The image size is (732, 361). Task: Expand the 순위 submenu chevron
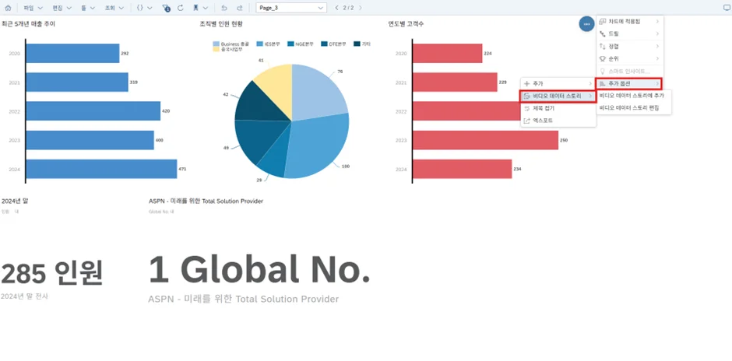[657, 59]
